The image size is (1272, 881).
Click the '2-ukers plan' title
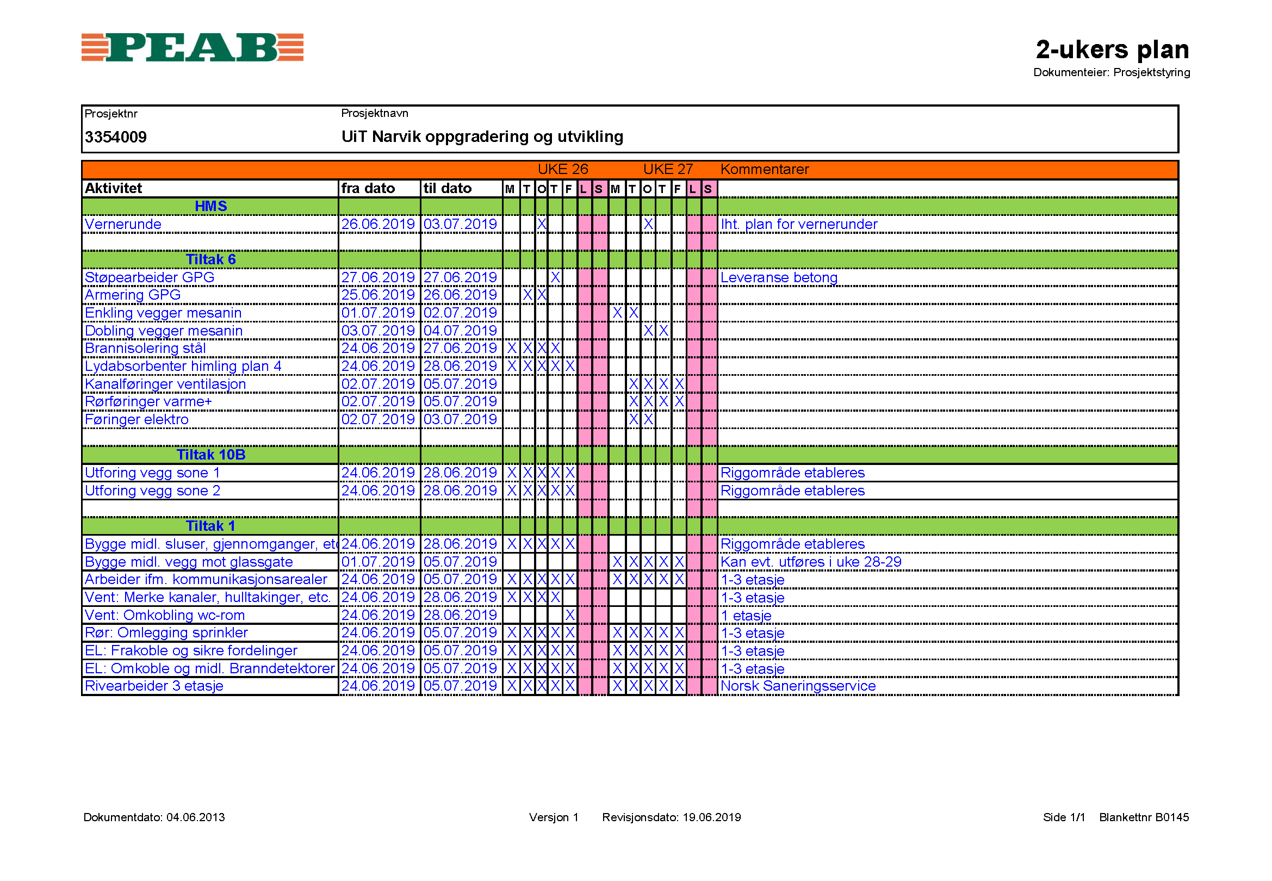pyautogui.click(x=1112, y=49)
